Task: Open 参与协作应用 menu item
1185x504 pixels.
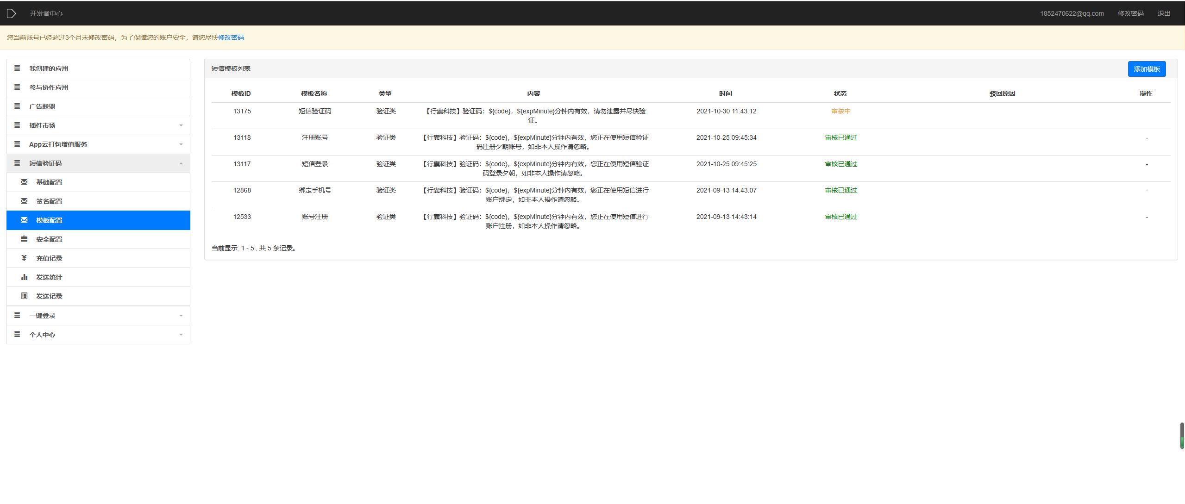Action: click(49, 87)
